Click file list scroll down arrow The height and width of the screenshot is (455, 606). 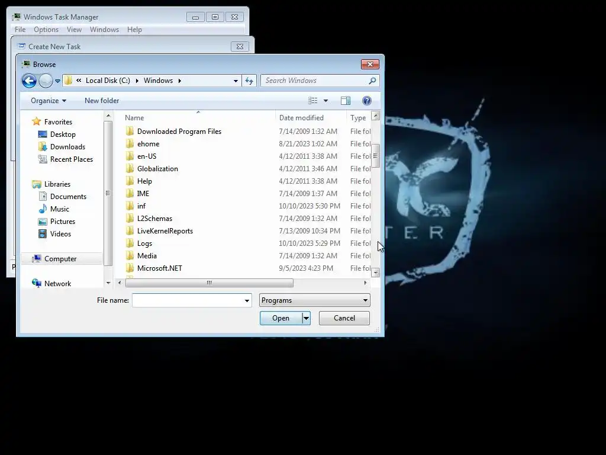click(375, 273)
